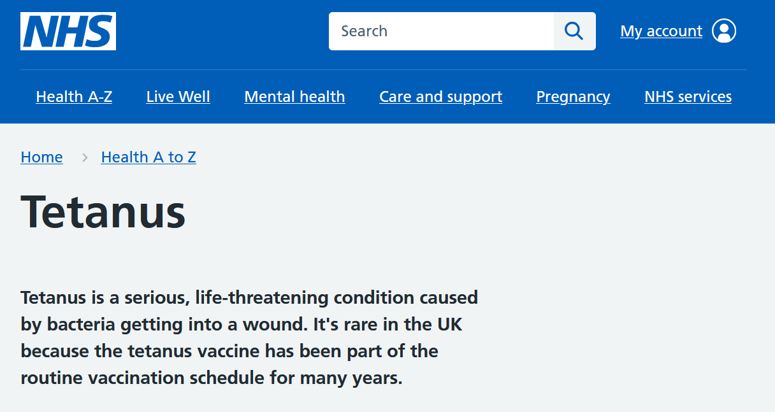775x412 pixels.
Task: Click the search submit button
Action: (x=574, y=31)
